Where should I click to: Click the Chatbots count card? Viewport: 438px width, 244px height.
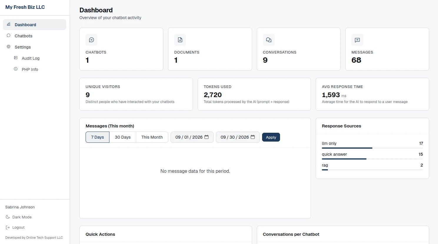pyautogui.click(x=121, y=49)
